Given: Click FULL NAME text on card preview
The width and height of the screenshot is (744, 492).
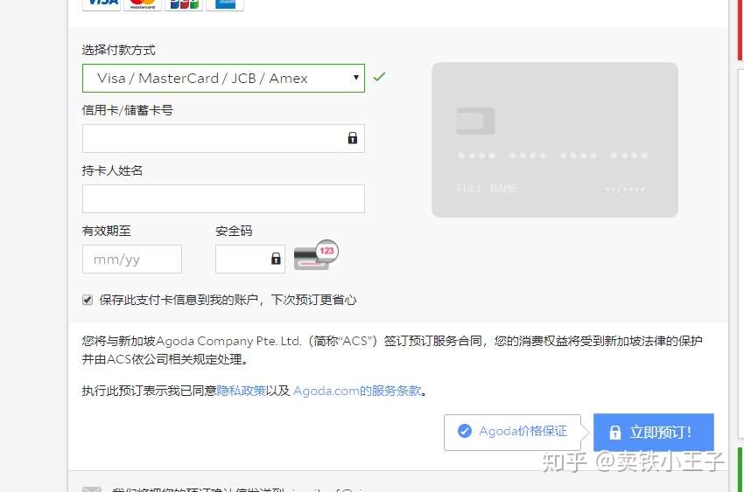Looking at the screenshot, I should click(487, 189).
